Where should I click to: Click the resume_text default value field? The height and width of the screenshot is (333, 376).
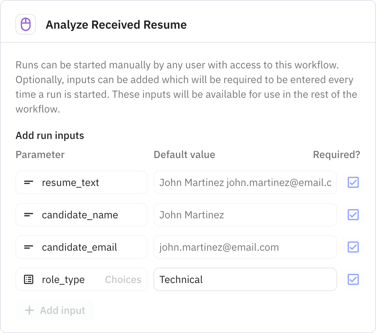(245, 182)
